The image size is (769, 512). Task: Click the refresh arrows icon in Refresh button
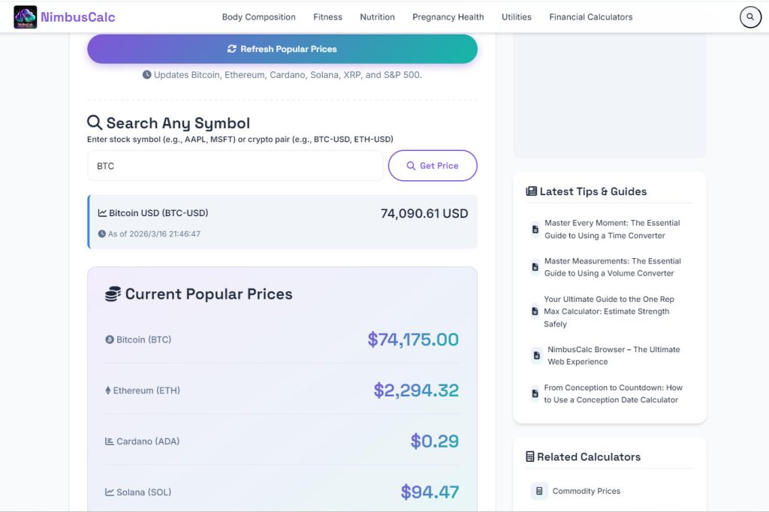click(x=232, y=49)
